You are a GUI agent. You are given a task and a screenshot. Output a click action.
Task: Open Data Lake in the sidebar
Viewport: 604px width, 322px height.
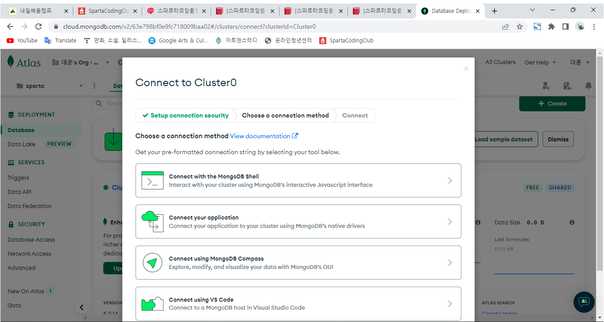tap(21, 144)
